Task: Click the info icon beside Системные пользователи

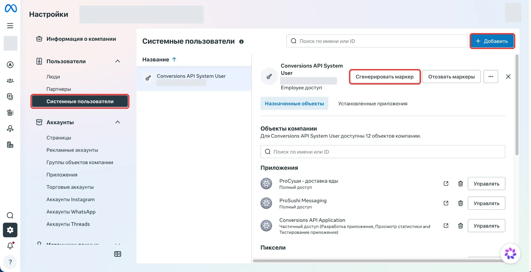Action: [241, 42]
